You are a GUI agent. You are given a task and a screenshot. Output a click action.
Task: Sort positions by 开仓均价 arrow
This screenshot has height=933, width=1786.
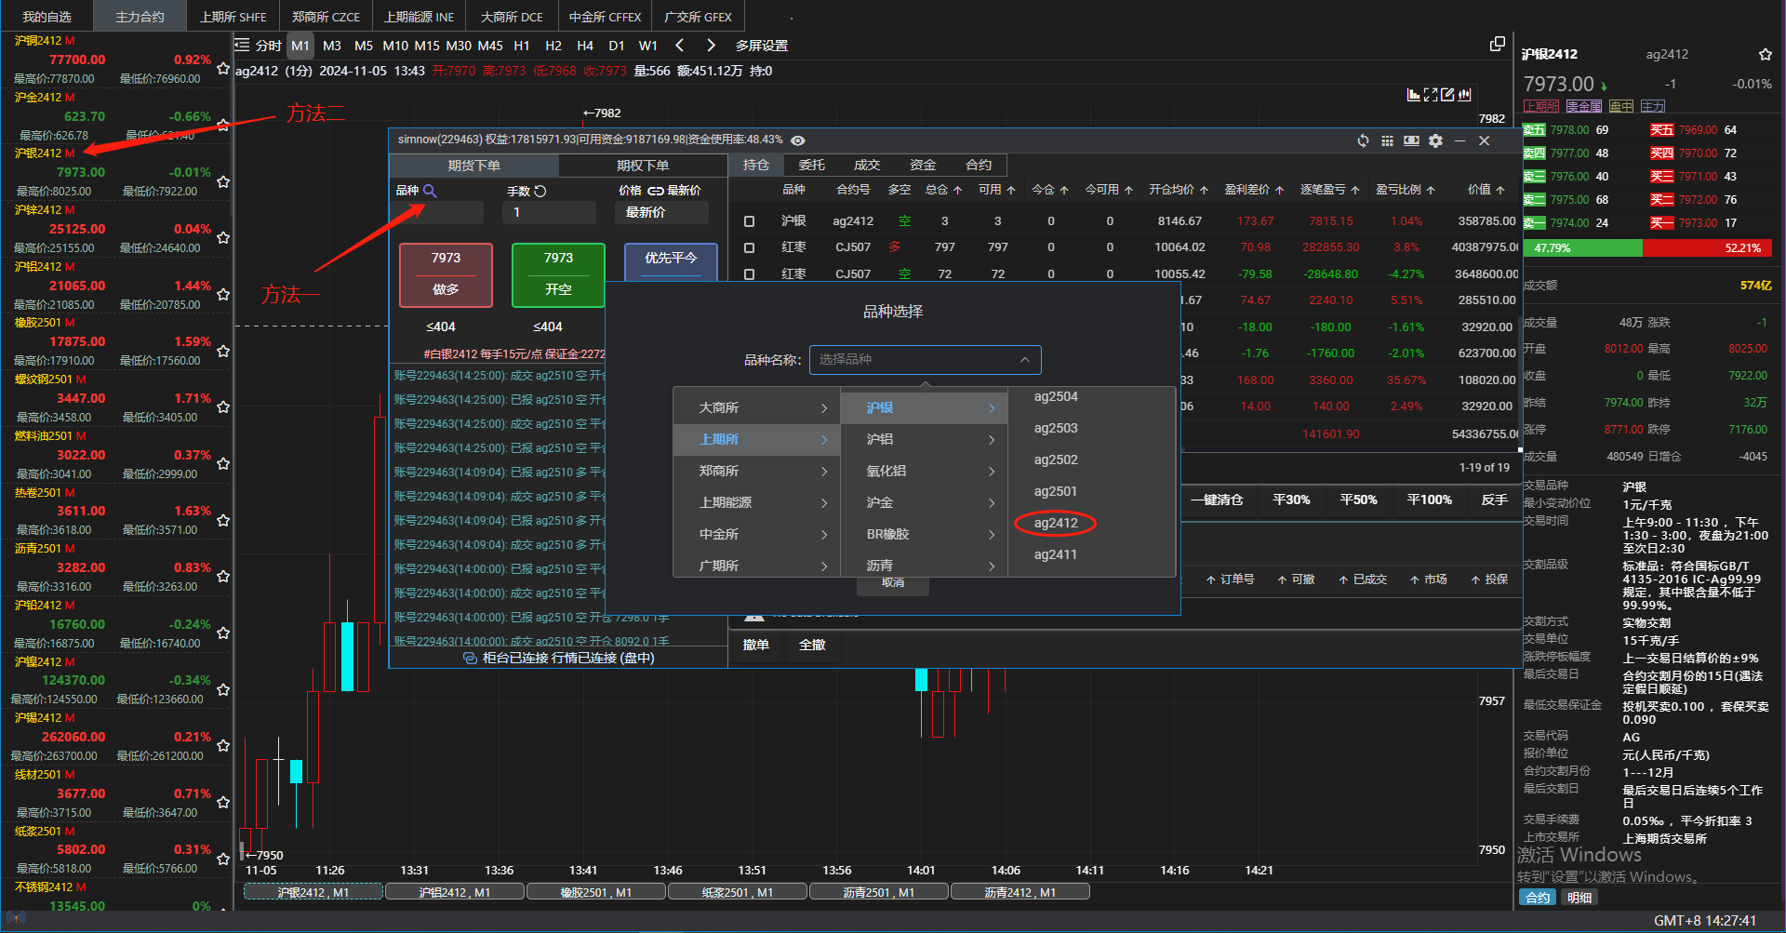click(1204, 190)
